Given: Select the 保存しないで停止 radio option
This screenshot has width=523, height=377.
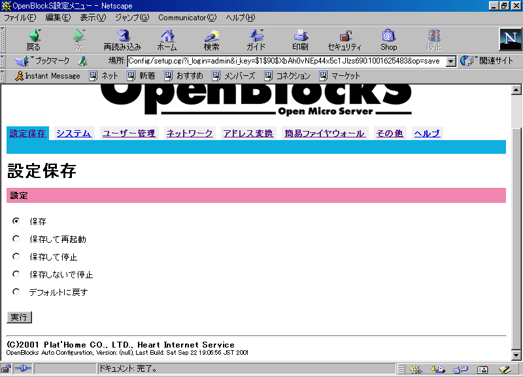Looking at the screenshot, I should [16, 274].
